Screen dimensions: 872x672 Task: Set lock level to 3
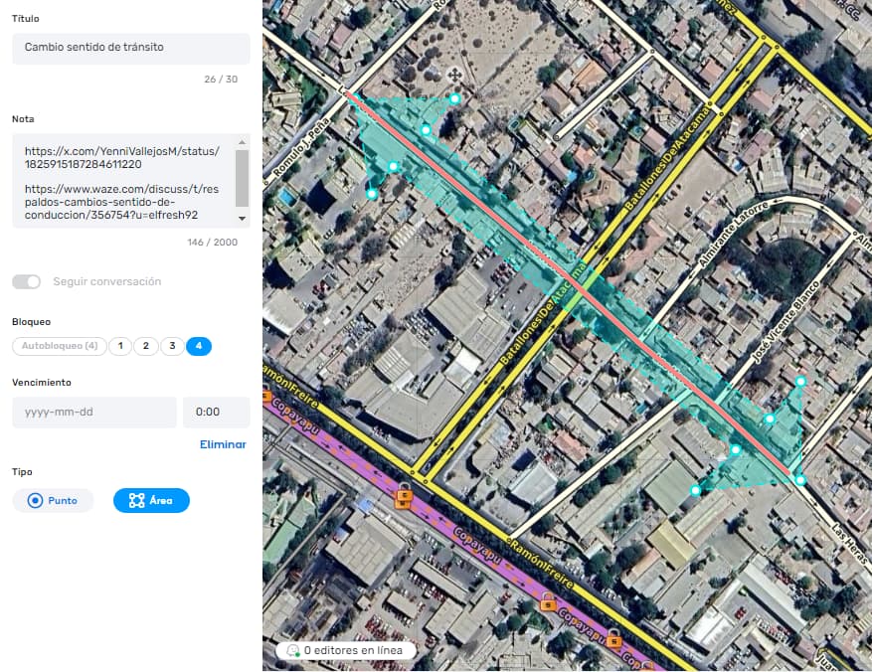coord(172,346)
